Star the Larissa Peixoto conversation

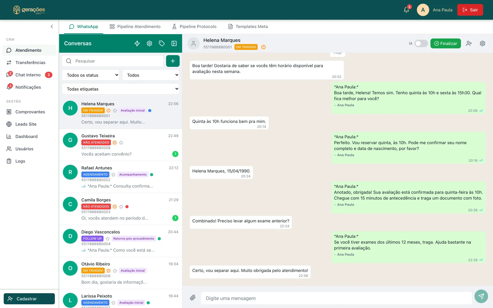pos(113,303)
